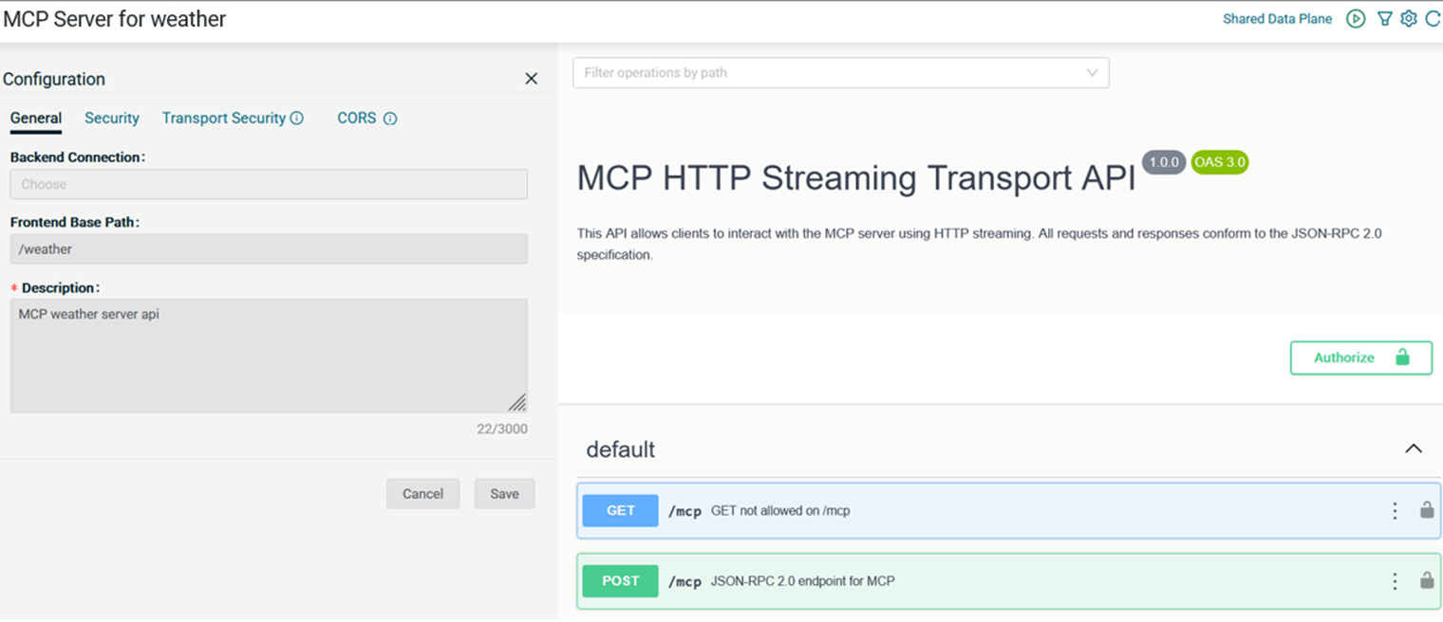The width and height of the screenshot is (1443, 622).
Task: Open the Filter operations by path dropdown
Action: [x=840, y=73]
